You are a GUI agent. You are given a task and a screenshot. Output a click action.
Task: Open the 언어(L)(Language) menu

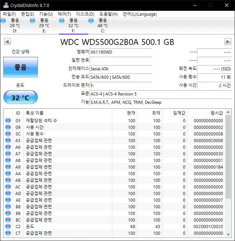click(140, 14)
